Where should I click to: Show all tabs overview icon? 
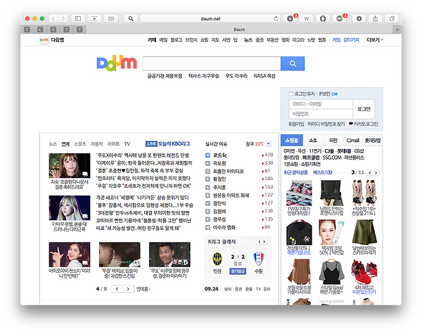click(392, 18)
